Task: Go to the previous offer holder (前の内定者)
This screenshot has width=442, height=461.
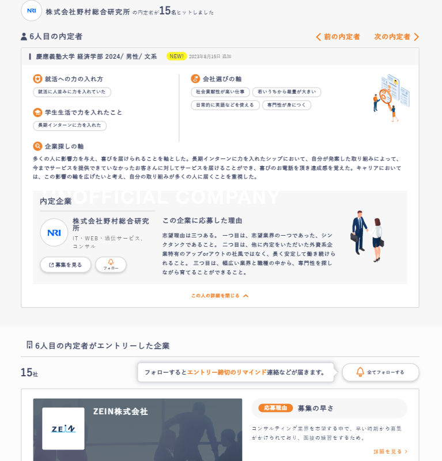Action: (338, 37)
